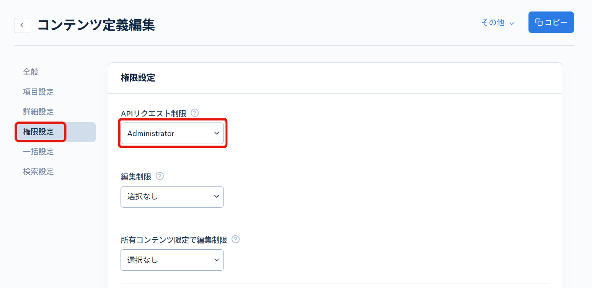Switch to the 全般 section
Screen dimensions: 592x288
click(31, 72)
